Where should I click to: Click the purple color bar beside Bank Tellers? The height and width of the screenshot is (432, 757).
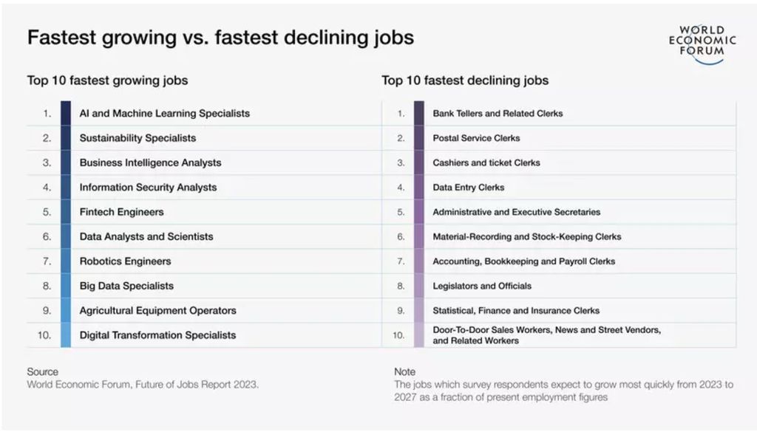(419, 114)
